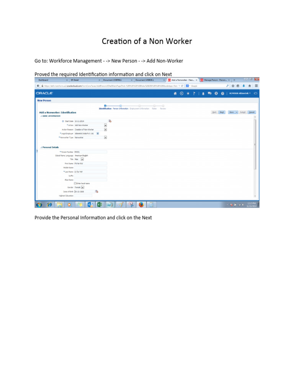Open the Title dropdown

pos(82,159)
